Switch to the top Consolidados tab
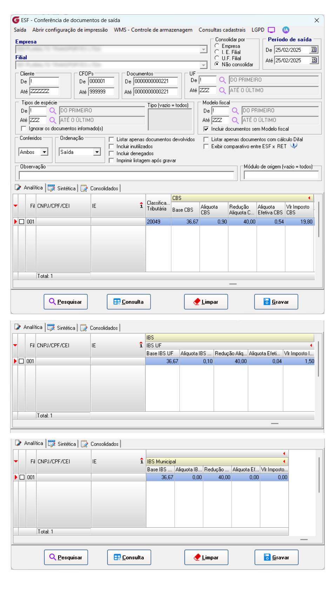The width and height of the screenshot is (335, 589). [x=100, y=188]
